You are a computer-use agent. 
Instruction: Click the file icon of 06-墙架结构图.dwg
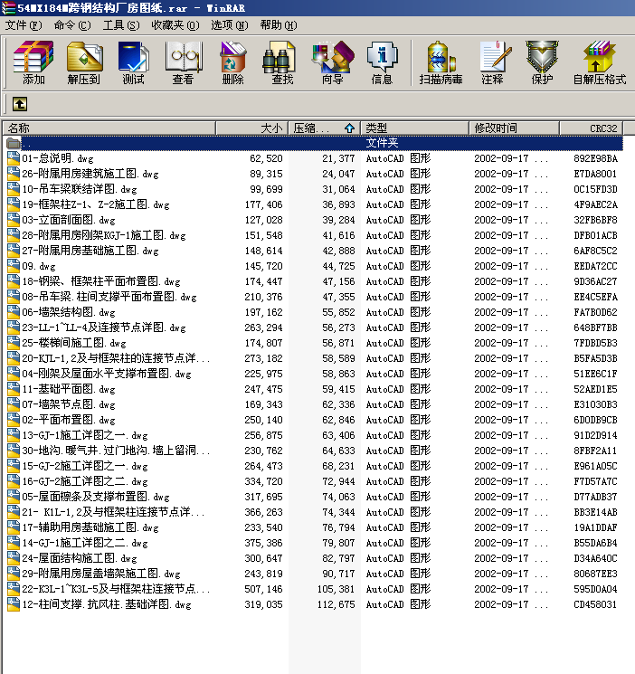tap(14, 312)
